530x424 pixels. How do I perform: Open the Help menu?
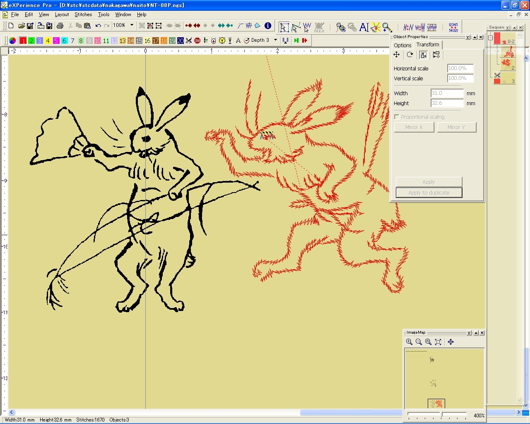[142, 14]
